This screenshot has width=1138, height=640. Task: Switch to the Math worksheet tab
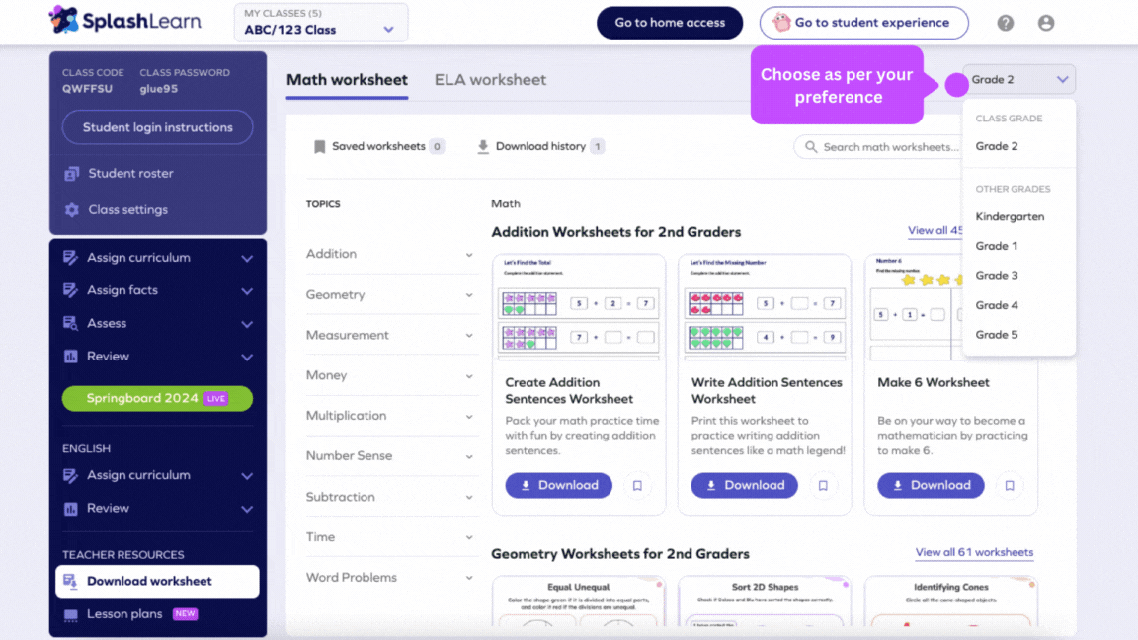click(x=347, y=80)
